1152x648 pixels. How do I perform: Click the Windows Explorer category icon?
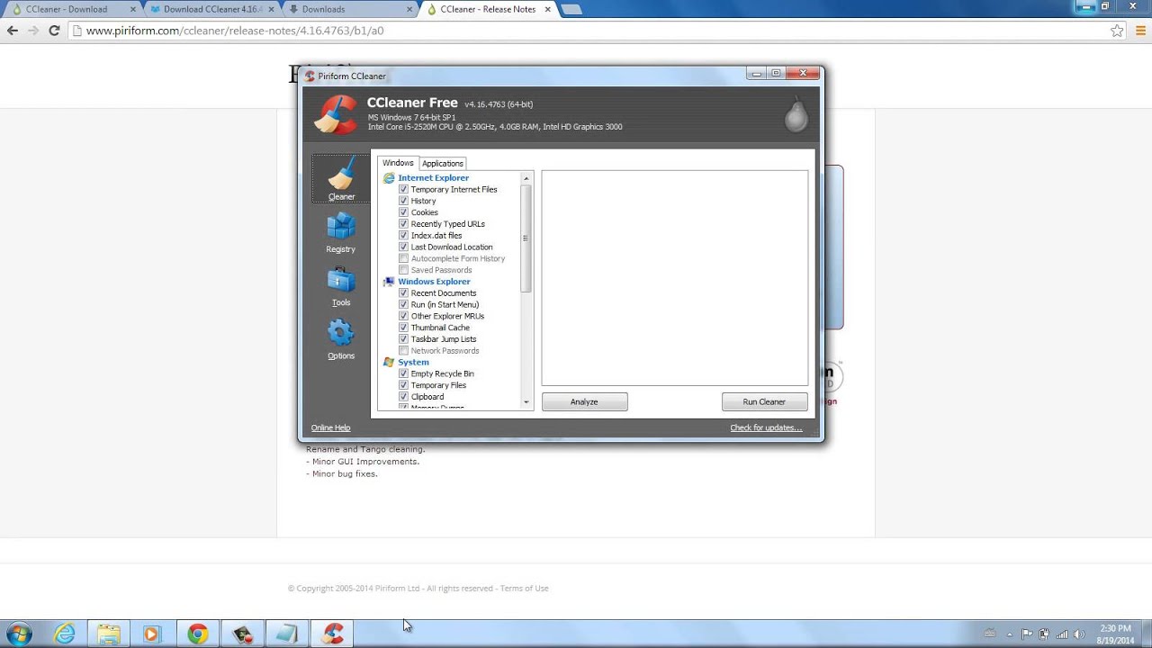coord(389,282)
